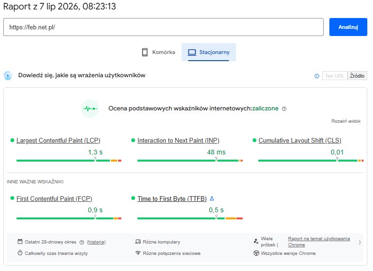Open Time to First Byte (TTFB) link
The height and width of the screenshot is (271, 373).
172,199
